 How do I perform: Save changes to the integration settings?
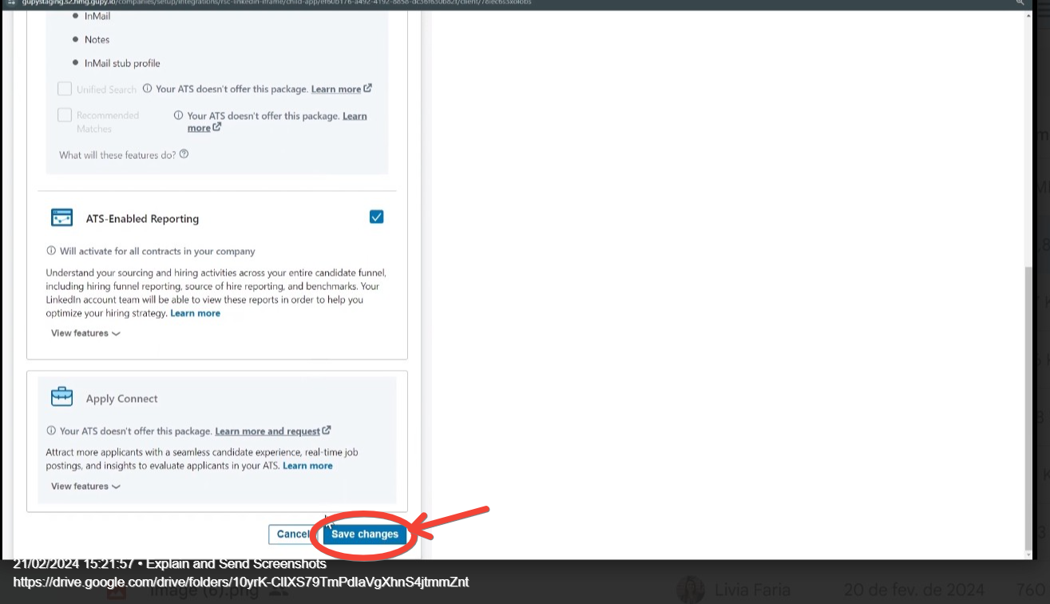[365, 534]
